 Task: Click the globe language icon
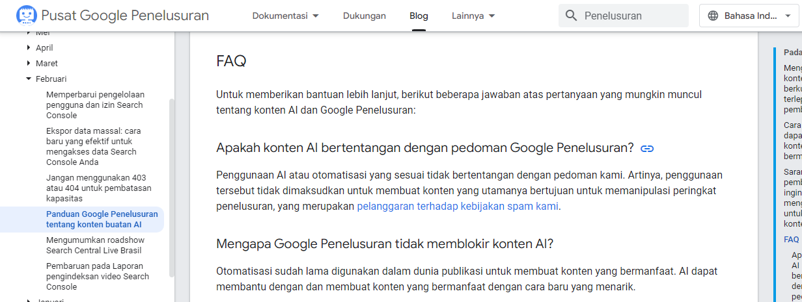713,16
